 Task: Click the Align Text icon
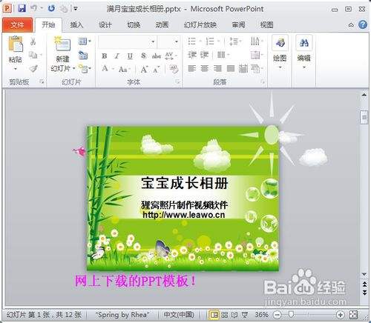point(255,55)
